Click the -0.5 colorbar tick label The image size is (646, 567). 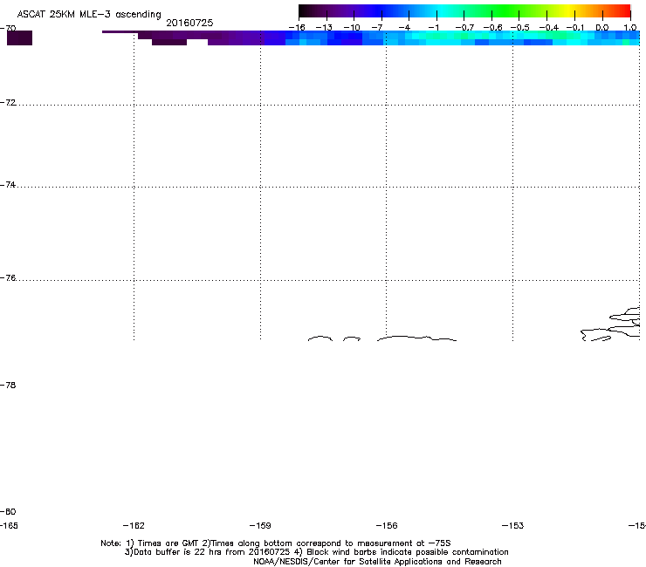[519, 28]
